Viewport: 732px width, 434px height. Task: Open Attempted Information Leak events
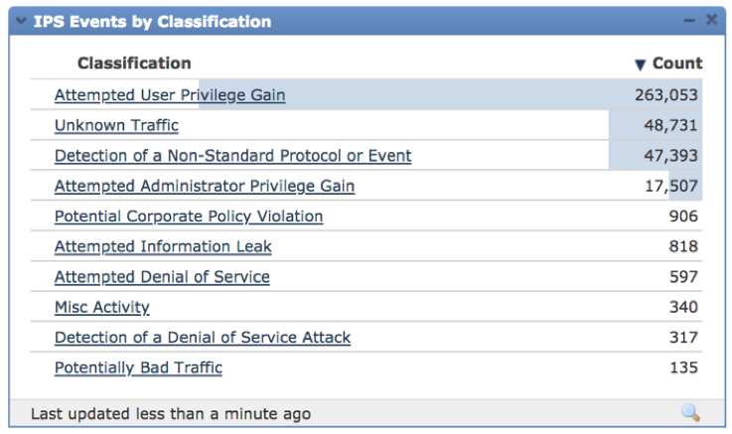tap(163, 246)
